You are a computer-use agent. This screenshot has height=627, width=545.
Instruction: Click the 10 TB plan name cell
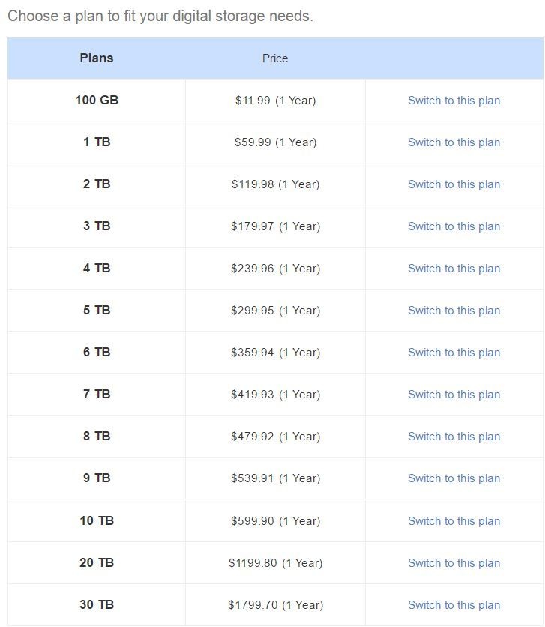pyautogui.click(x=97, y=520)
